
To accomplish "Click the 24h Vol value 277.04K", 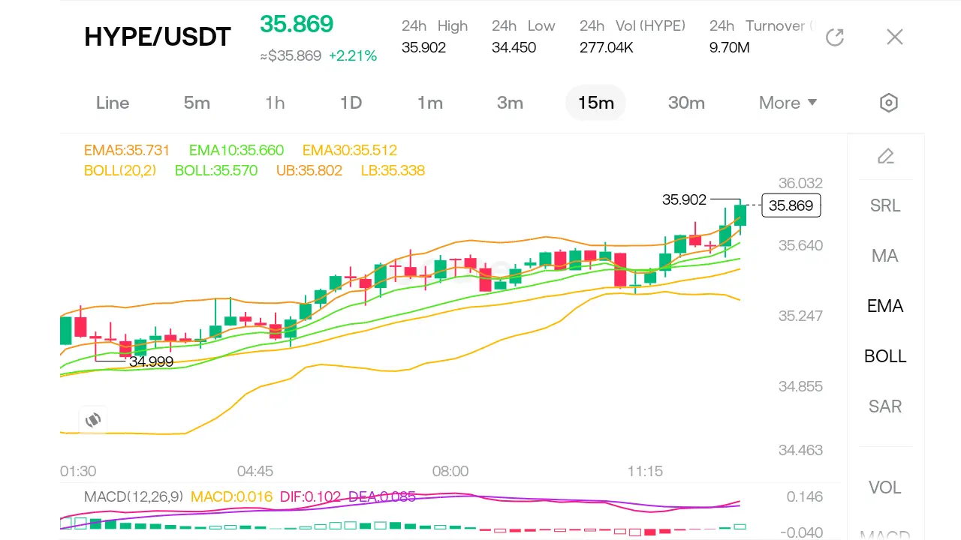I will 607,47.
